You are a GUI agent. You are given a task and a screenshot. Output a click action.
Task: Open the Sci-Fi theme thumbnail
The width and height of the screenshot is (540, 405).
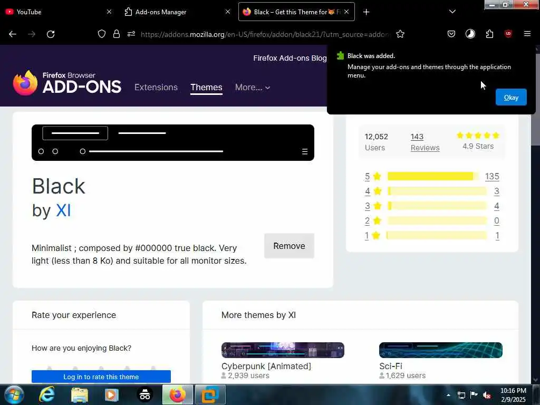click(x=440, y=350)
